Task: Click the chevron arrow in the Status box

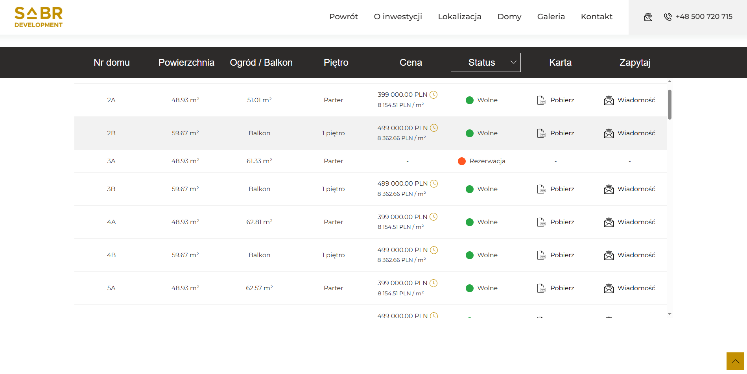Action: tap(513, 63)
